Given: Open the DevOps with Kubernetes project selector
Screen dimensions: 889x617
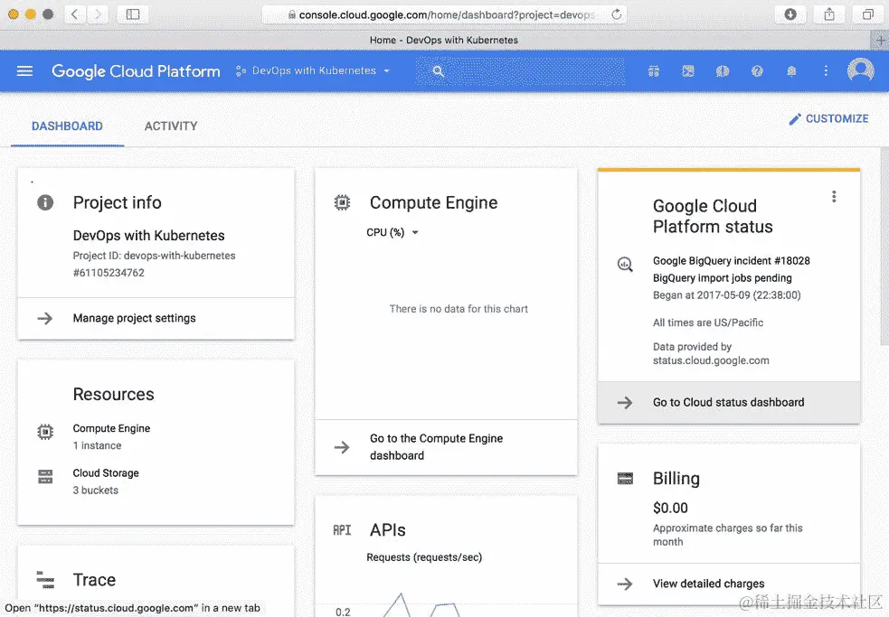Looking at the screenshot, I should (314, 70).
